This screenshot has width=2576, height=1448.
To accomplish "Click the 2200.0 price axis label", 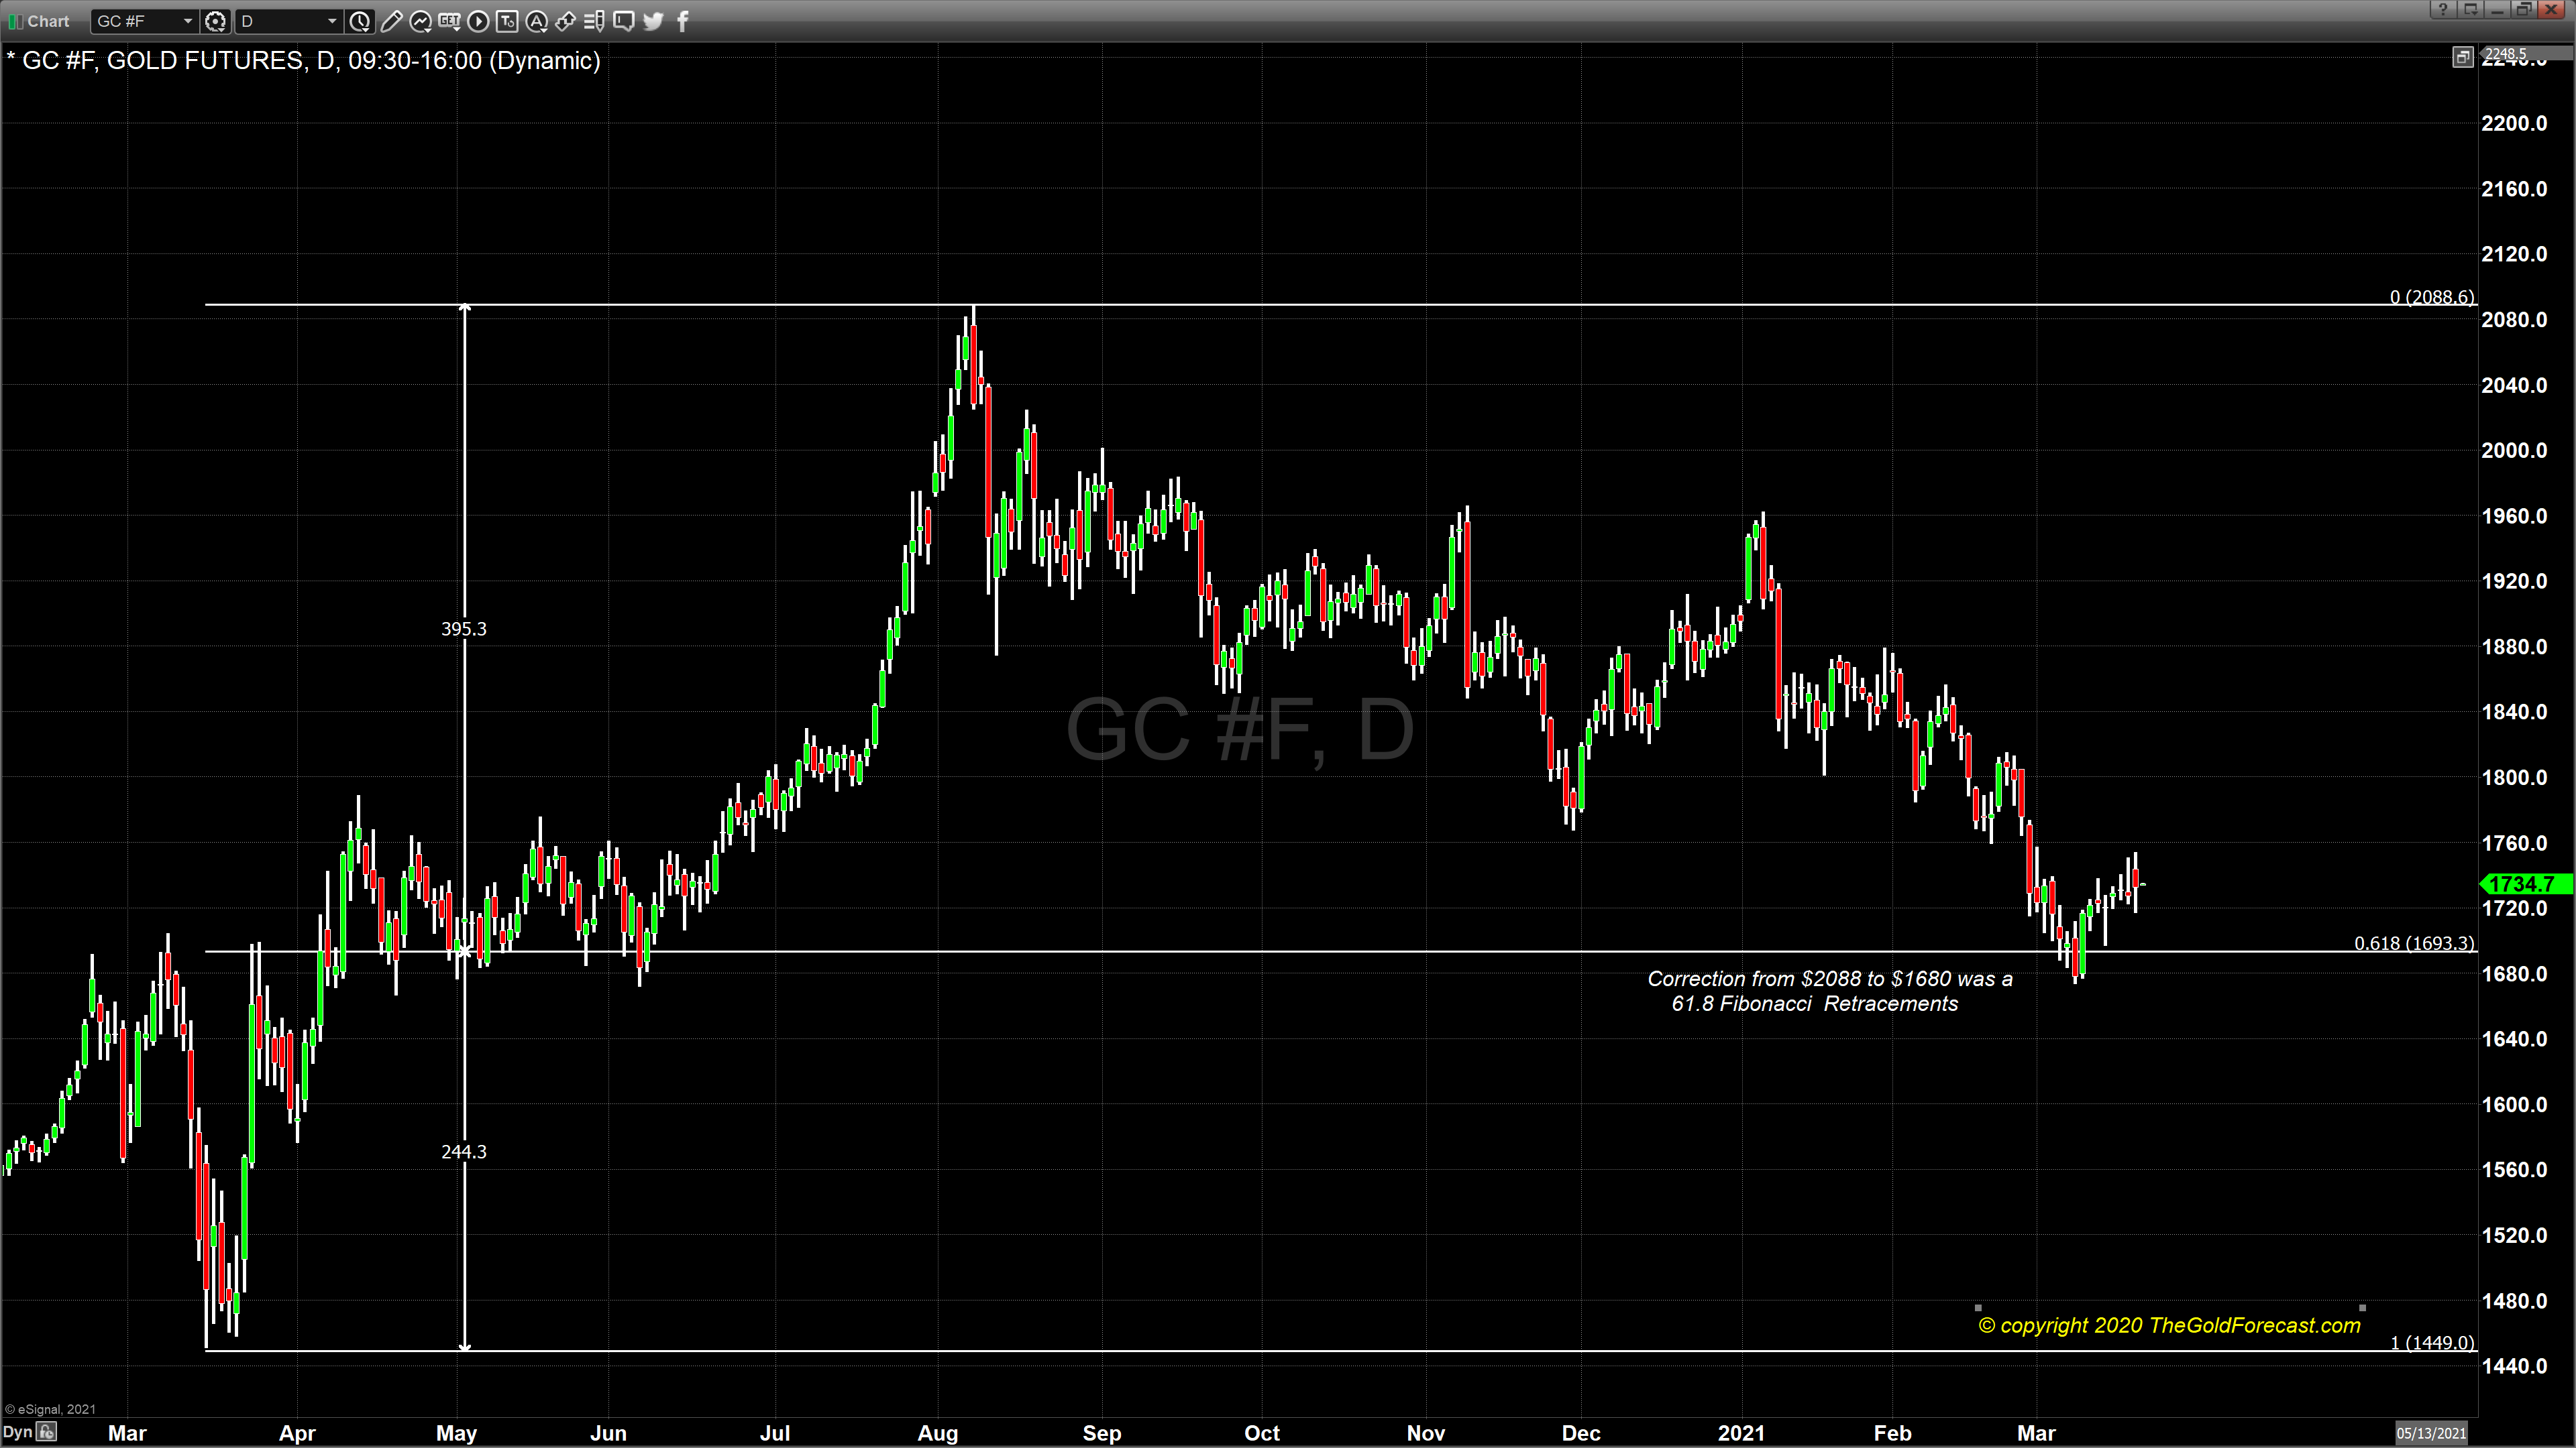I will (2514, 123).
